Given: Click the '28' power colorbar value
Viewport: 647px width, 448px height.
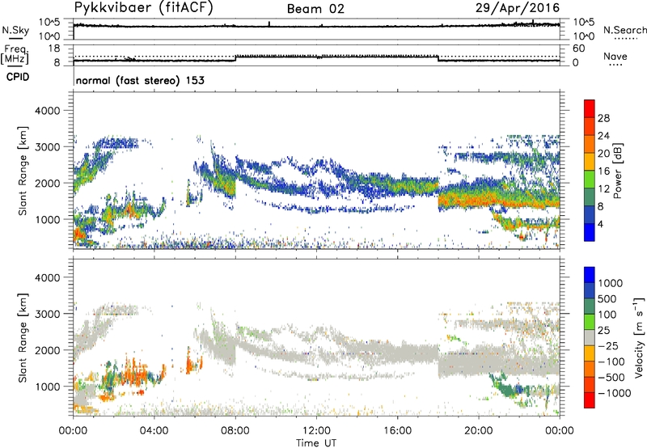Looking at the screenshot, I should [x=603, y=118].
